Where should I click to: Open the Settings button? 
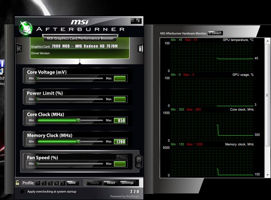(x=128, y=183)
